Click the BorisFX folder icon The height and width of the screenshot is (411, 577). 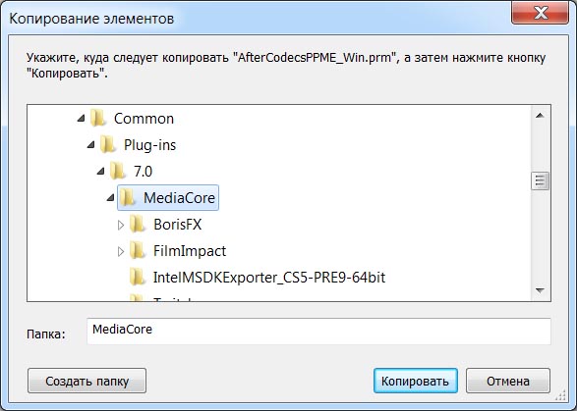pos(138,224)
